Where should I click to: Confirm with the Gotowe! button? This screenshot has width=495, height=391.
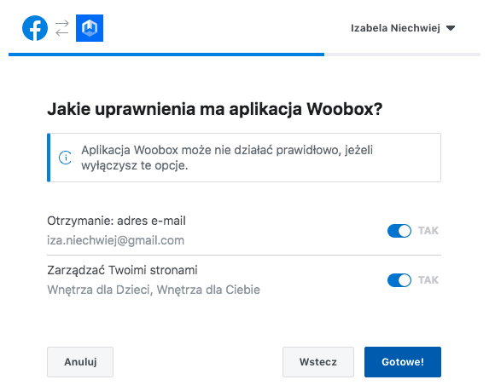point(403,362)
